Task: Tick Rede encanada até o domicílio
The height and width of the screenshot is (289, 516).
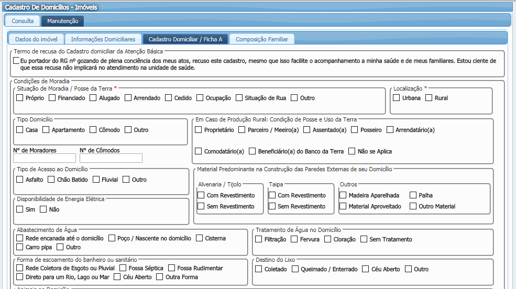Action: pos(20,238)
